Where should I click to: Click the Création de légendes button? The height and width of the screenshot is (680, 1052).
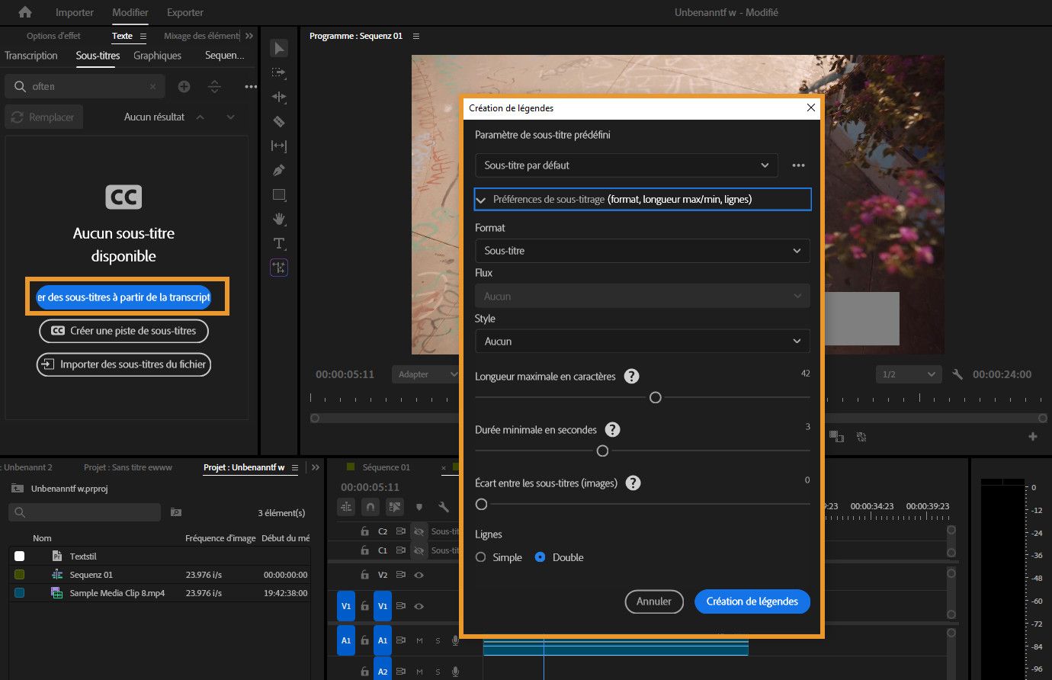(752, 601)
